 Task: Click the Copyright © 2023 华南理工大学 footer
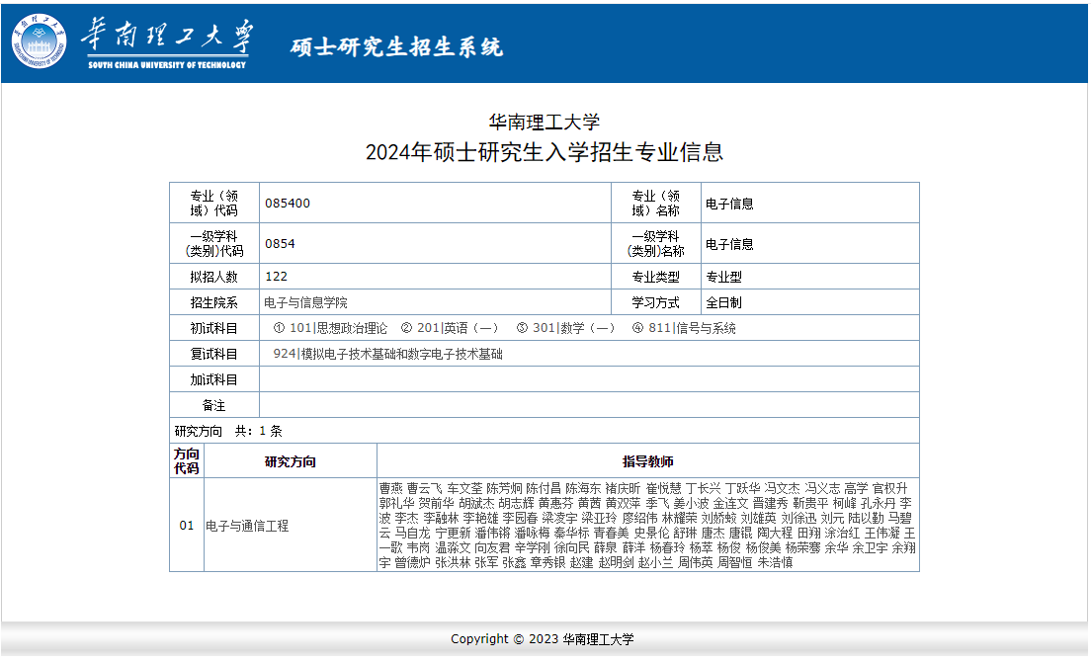(542, 638)
